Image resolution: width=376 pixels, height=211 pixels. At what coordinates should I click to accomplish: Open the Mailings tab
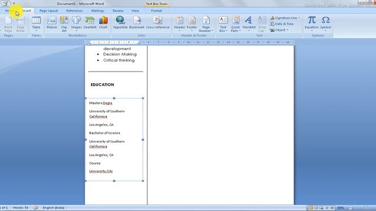[98, 11]
